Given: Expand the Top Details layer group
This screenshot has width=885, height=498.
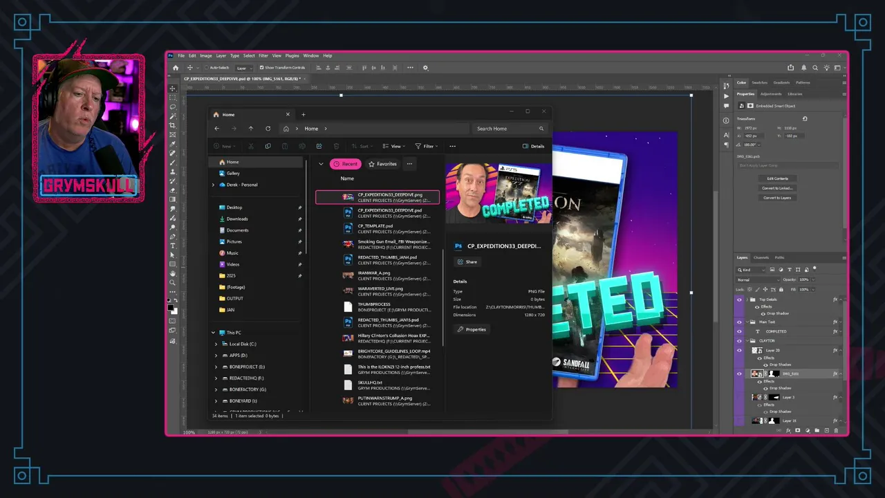Looking at the screenshot, I should 747,299.
